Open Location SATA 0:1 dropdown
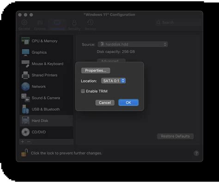 tap(113, 81)
